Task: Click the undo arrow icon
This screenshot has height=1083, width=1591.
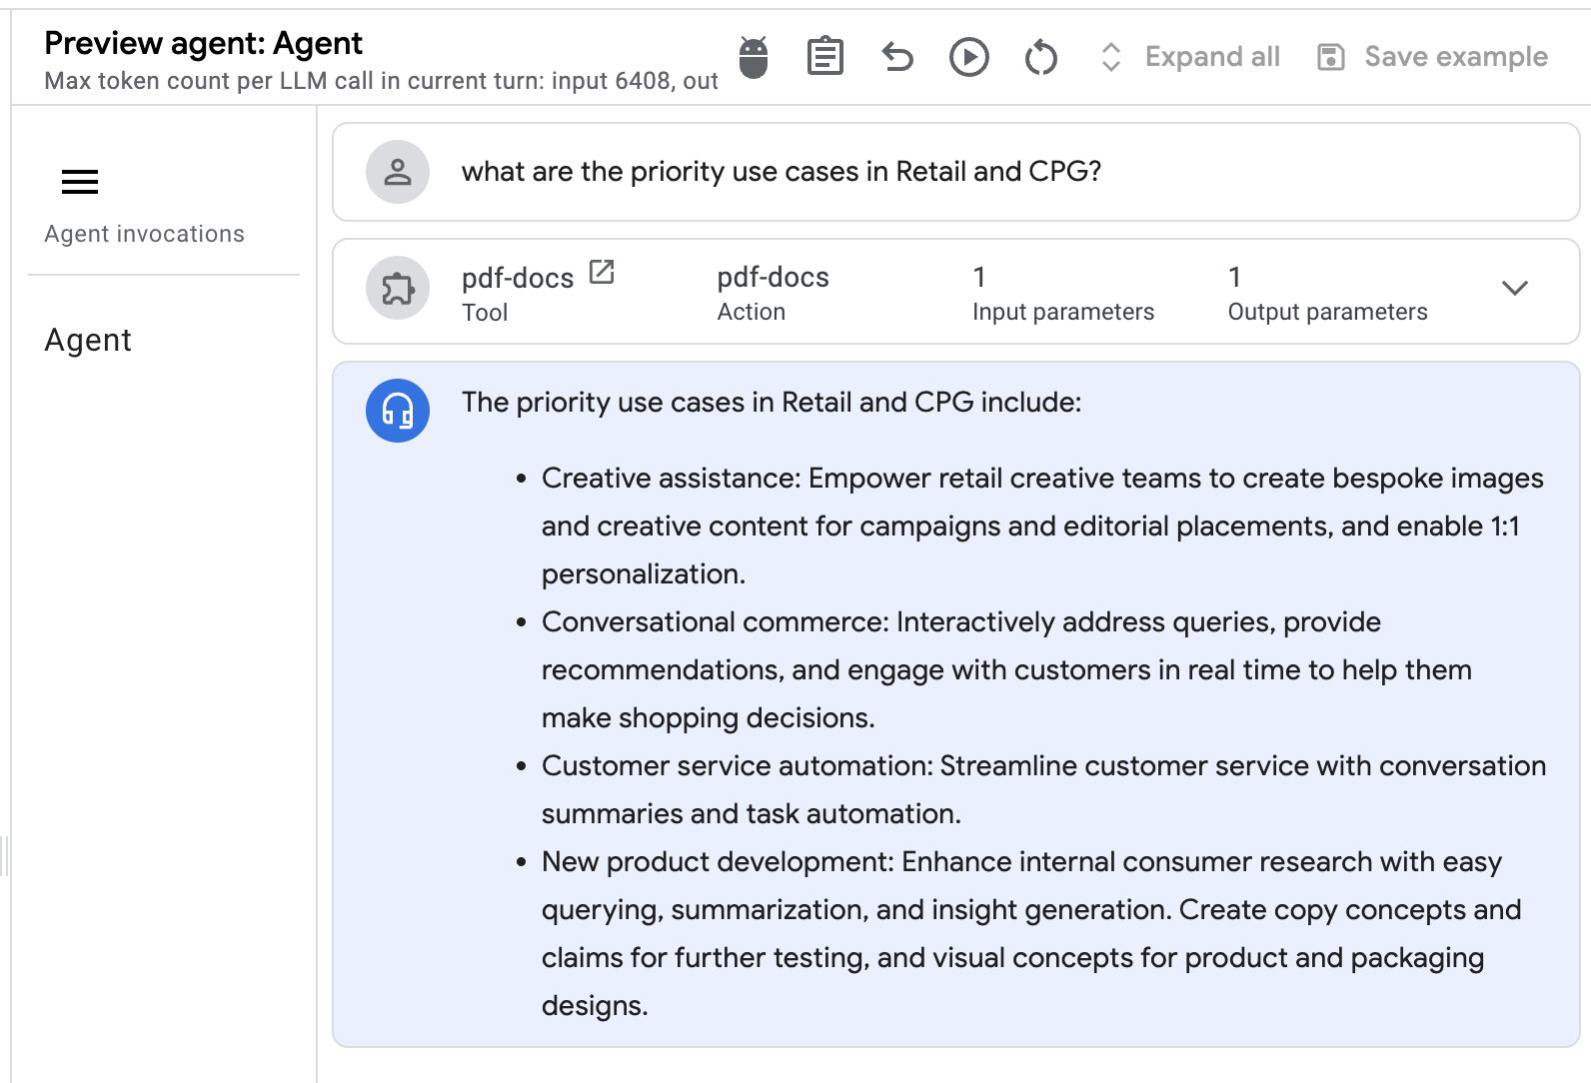Action: tap(897, 57)
